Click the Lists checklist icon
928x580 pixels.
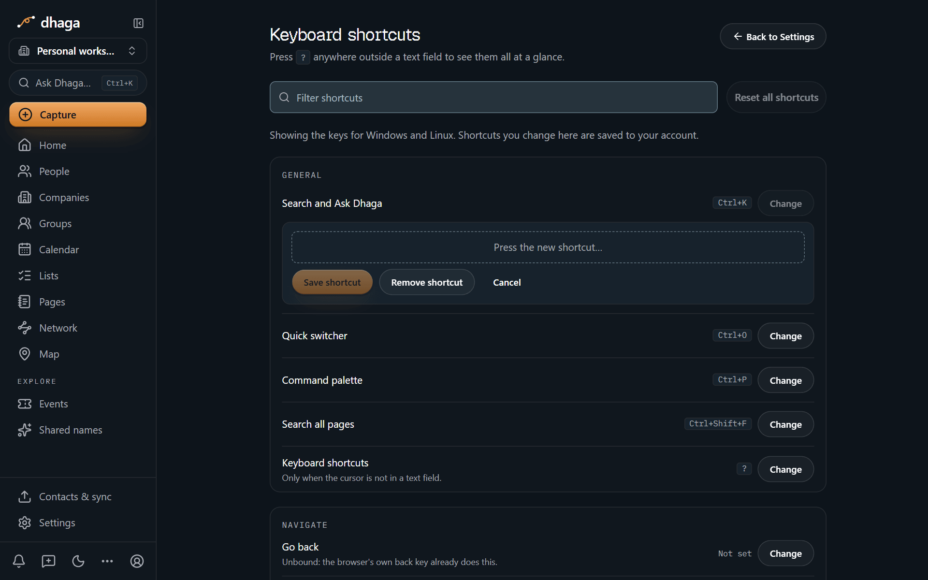tap(25, 275)
